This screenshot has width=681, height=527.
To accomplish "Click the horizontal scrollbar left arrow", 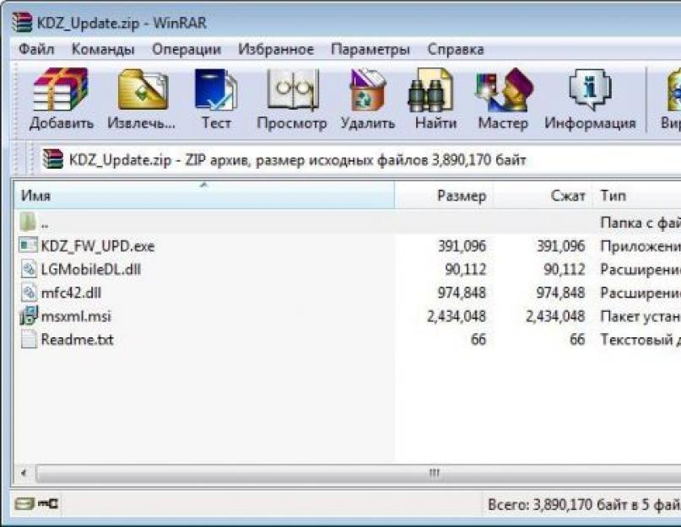I will pos(24,473).
